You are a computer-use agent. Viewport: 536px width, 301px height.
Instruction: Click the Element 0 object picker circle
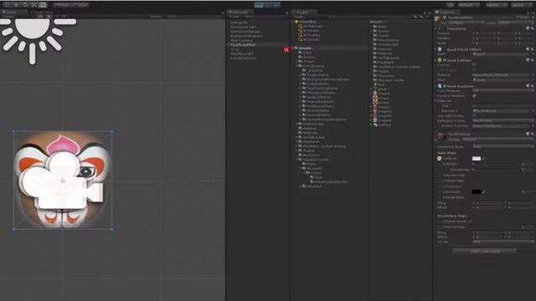pos(533,111)
